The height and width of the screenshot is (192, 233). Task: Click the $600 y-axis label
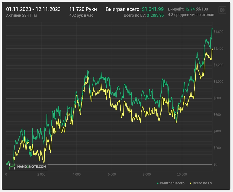tap(217, 115)
